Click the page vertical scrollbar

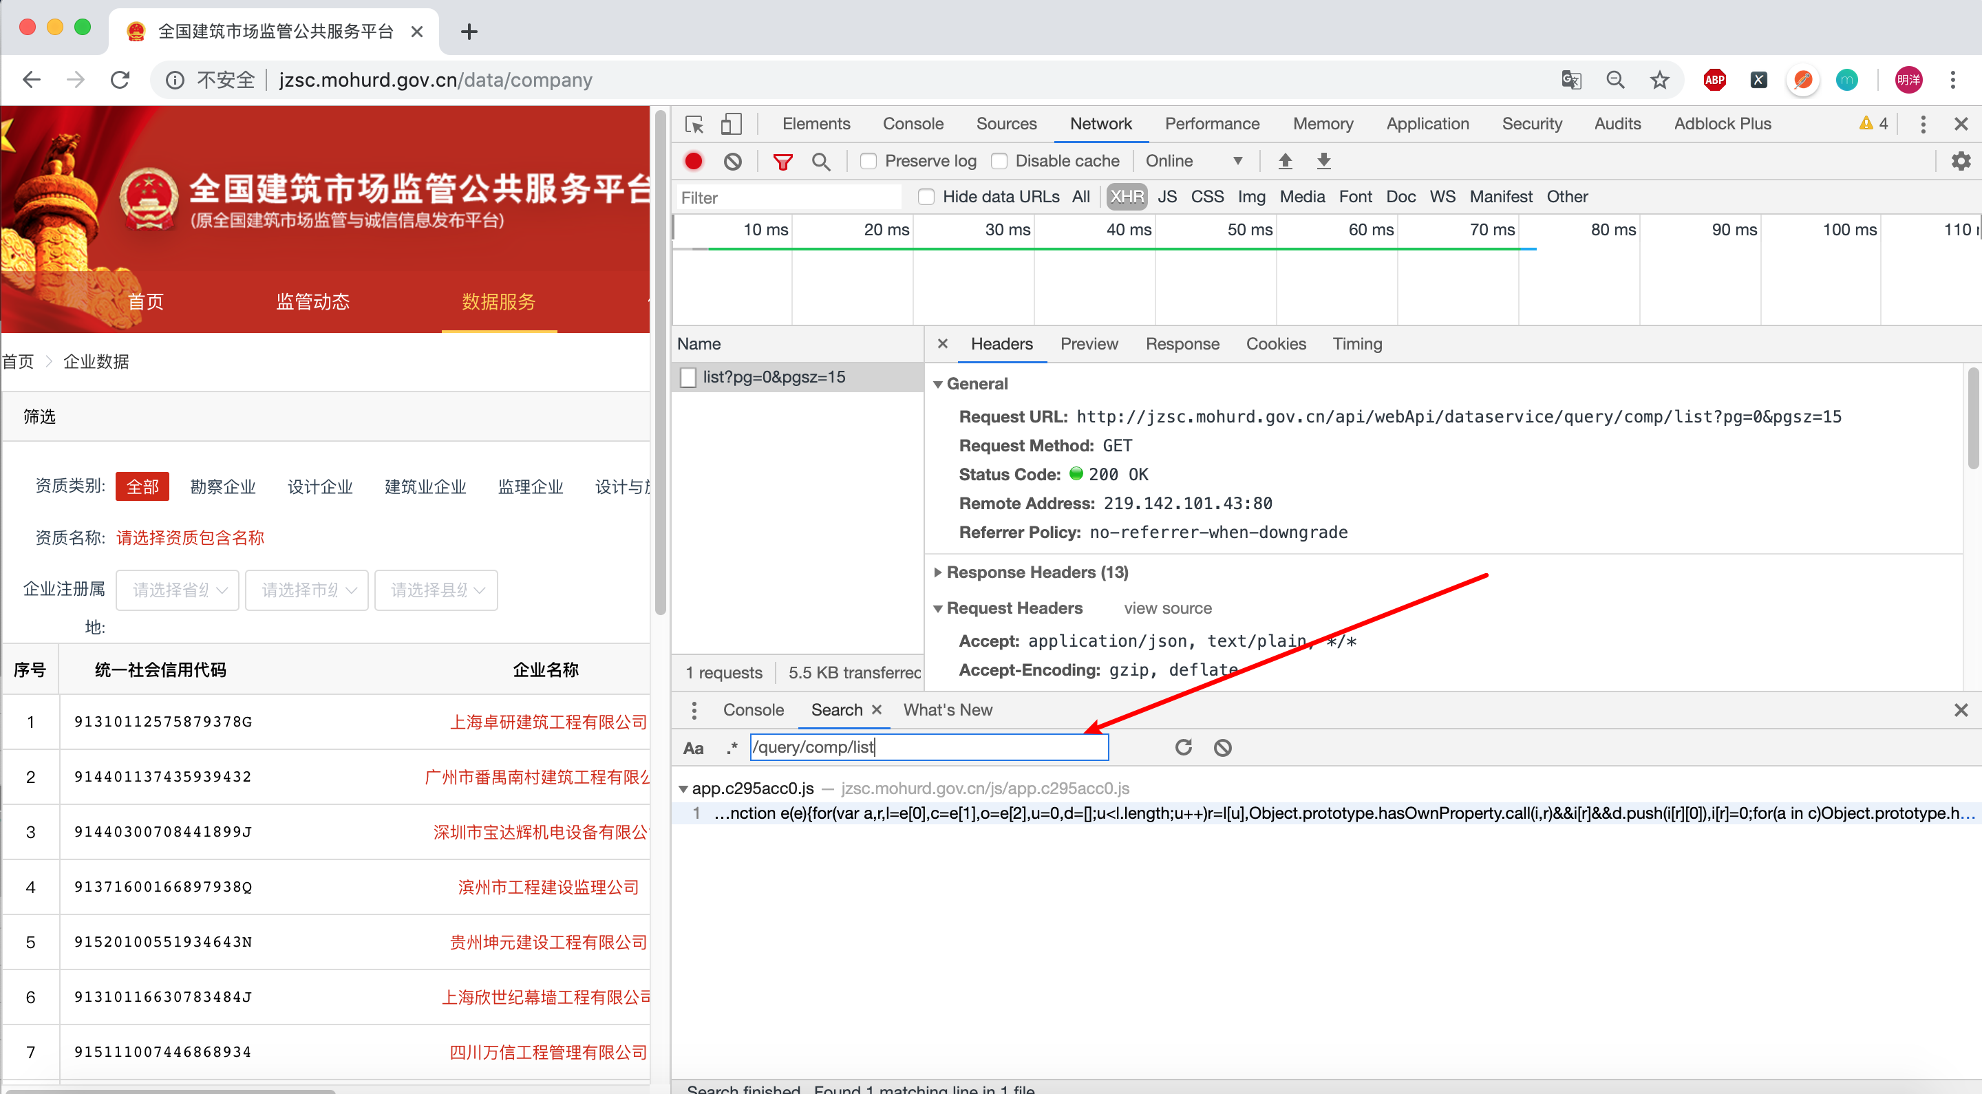click(659, 362)
